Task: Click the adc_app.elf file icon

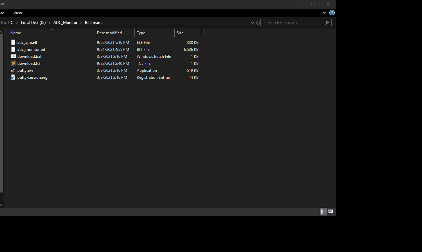Action: coord(13,43)
